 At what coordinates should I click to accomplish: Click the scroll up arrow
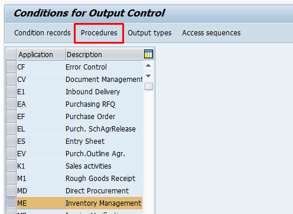point(148,65)
